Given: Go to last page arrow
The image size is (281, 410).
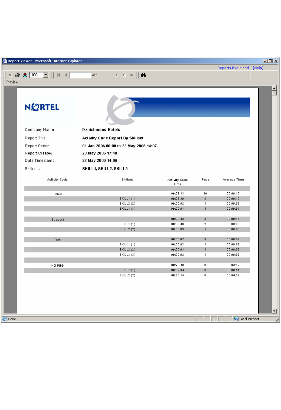Looking at the screenshot, I should pyautogui.click(x=124, y=75).
